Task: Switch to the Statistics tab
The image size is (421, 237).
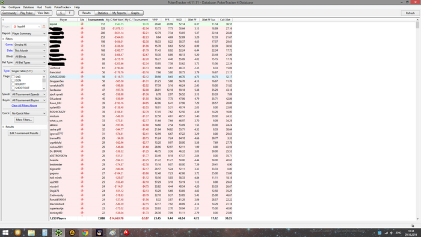Action: [x=103, y=13]
